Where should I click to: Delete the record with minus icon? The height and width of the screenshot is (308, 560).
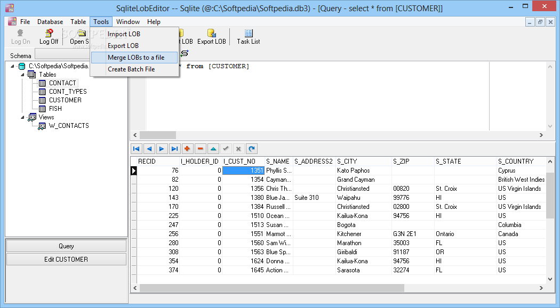[201, 149]
